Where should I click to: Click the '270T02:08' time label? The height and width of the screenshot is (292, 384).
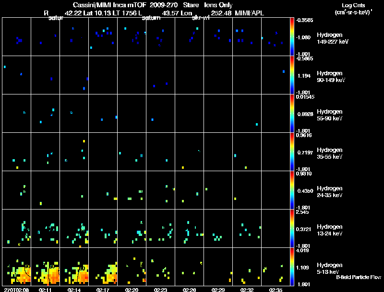click(x=16, y=290)
